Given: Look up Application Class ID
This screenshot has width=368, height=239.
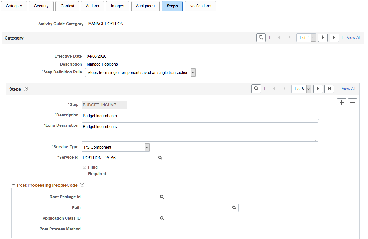Looking at the screenshot, I should click(162, 218).
